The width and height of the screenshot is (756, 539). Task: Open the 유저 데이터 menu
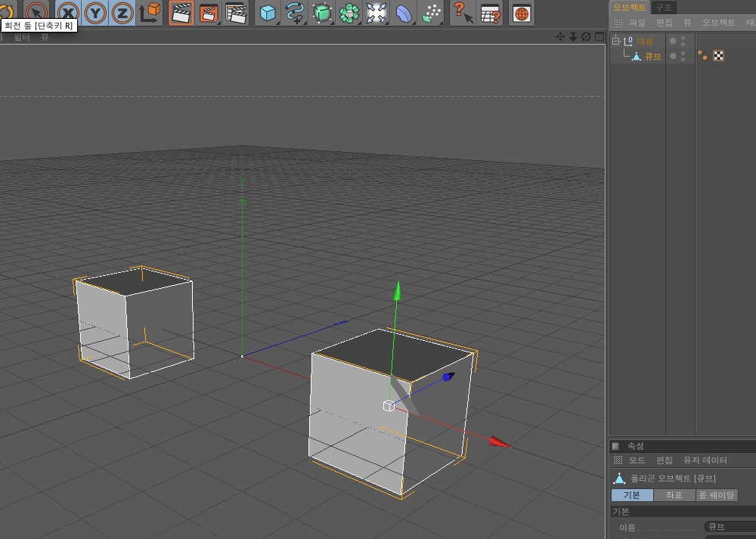[x=705, y=460]
